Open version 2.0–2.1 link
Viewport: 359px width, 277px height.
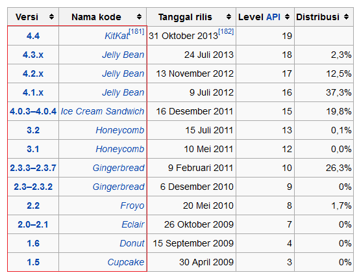tap(33, 224)
